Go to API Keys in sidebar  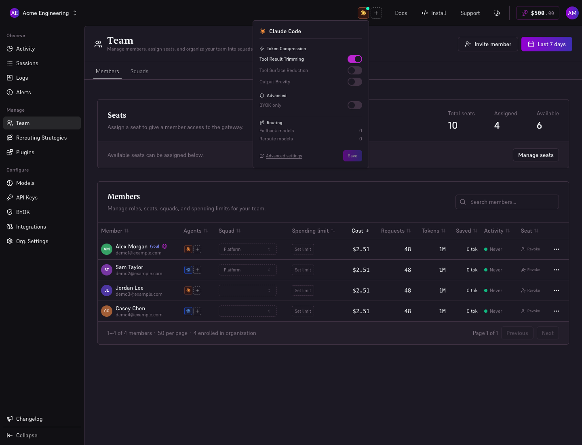click(42, 197)
